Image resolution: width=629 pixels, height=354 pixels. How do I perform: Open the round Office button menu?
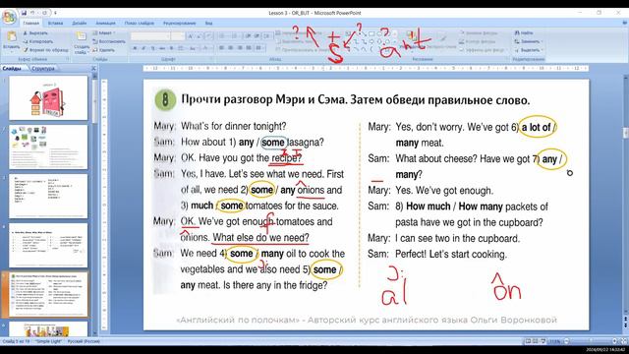(9, 17)
